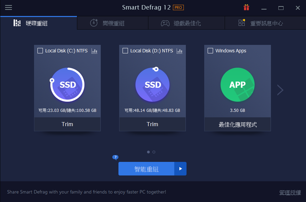The image size is (306, 202).
Task: Click the red gift box icon
Action: click(x=246, y=7)
